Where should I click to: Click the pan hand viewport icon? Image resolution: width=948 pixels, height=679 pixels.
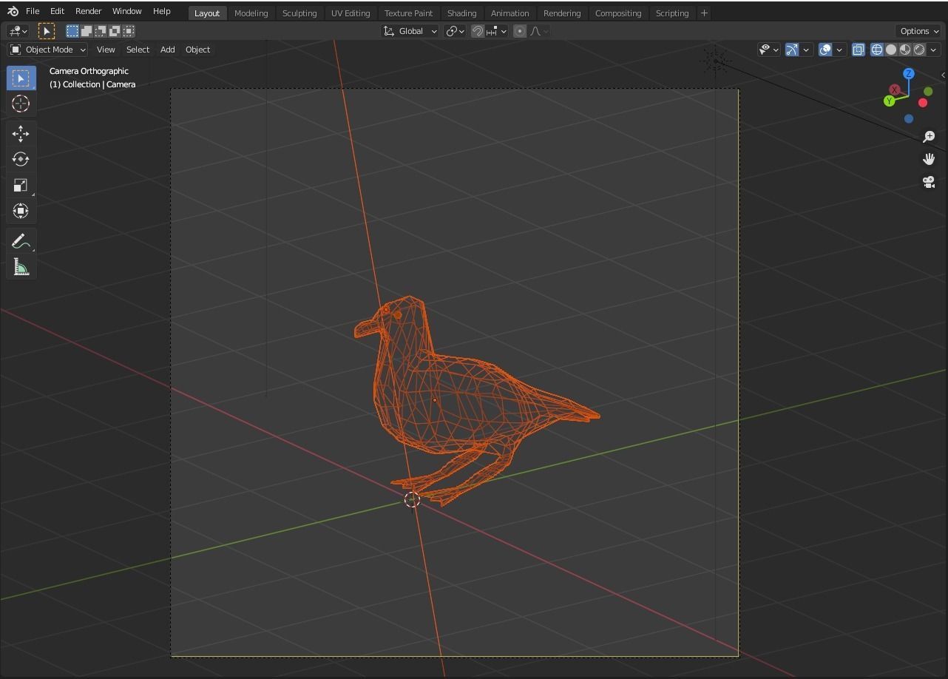tap(929, 159)
